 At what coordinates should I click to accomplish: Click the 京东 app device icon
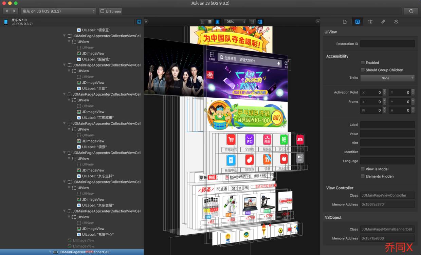pos(6,22)
